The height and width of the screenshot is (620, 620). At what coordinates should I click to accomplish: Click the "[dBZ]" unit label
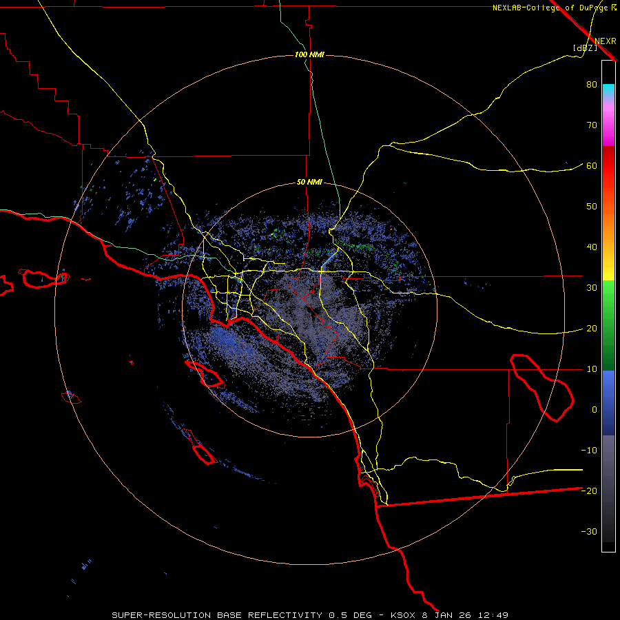[x=585, y=48]
